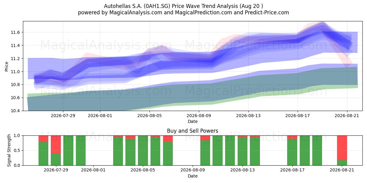The height and width of the screenshot is (183, 367).
Task: Click the 'Price' y-axis label
Action: (x=7, y=66)
